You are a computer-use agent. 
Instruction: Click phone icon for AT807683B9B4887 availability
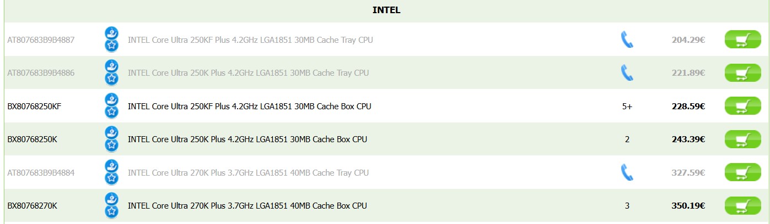pyautogui.click(x=627, y=40)
